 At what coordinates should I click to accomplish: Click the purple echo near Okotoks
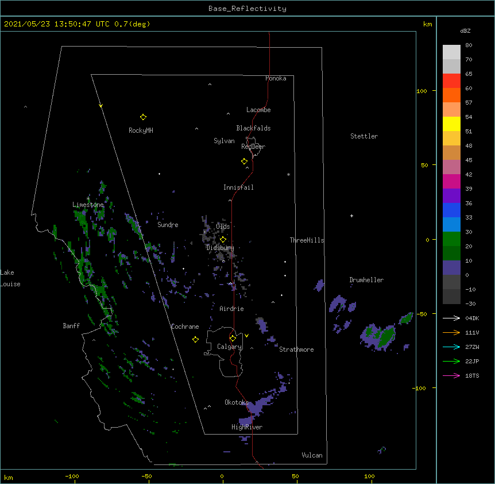click(x=260, y=406)
